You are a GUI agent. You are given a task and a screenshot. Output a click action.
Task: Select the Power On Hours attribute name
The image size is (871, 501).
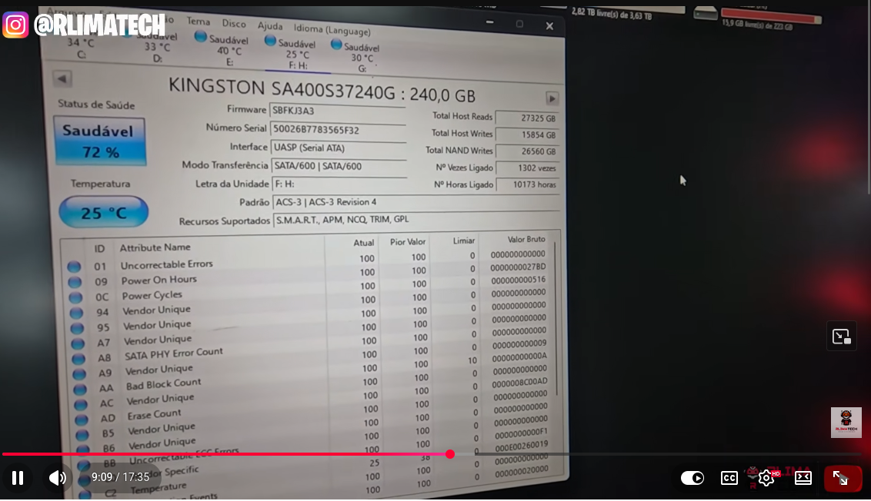point(159,280)
